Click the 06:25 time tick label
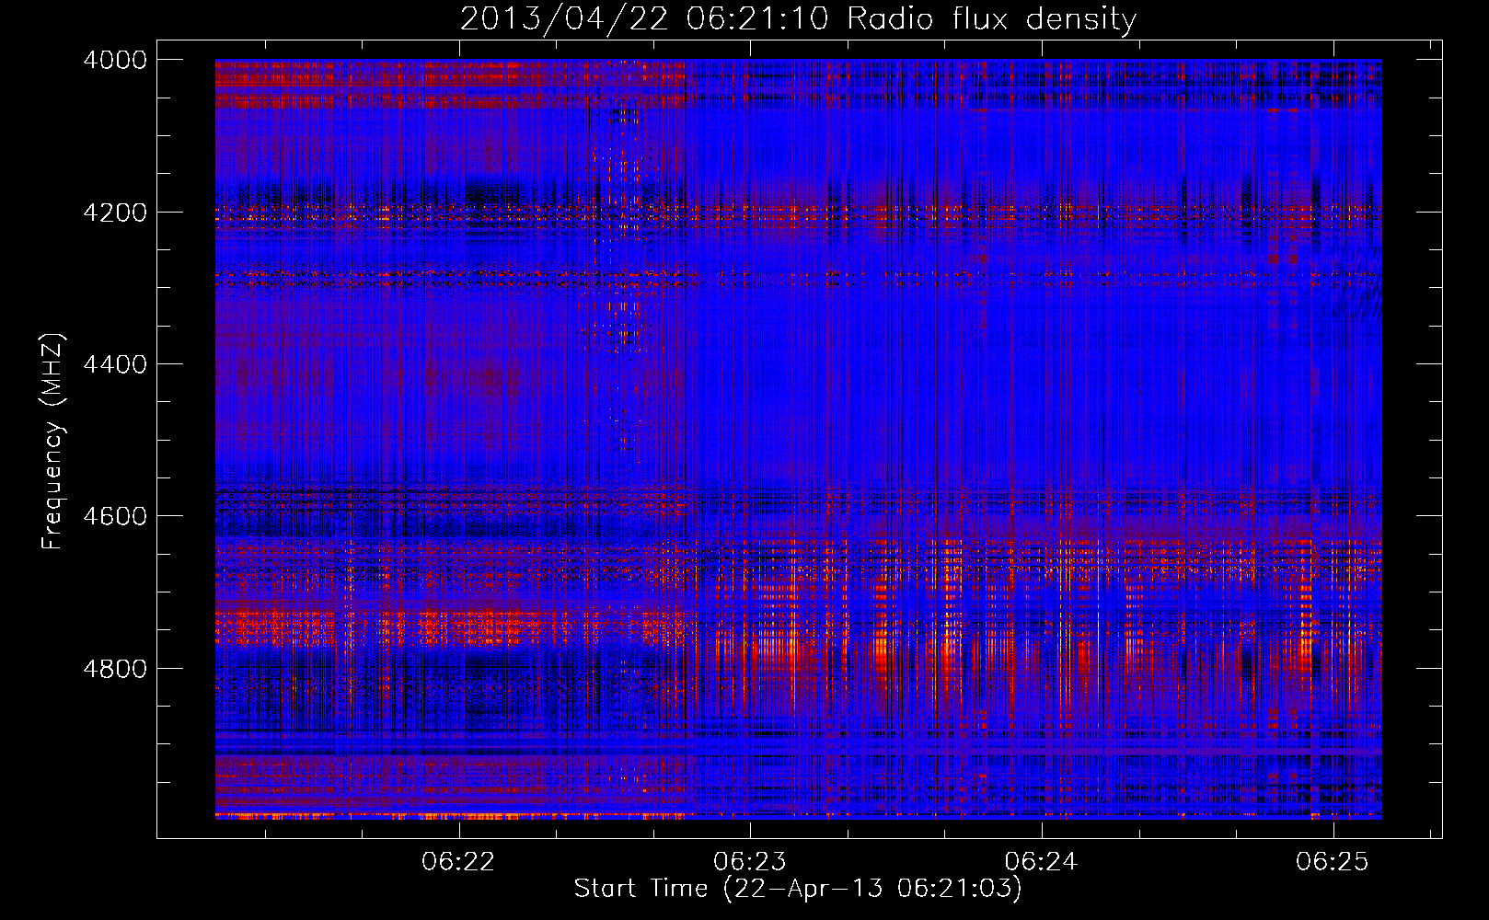Image resolution: width=1489 pixels, height=920 pixels. click(1333, 861)
